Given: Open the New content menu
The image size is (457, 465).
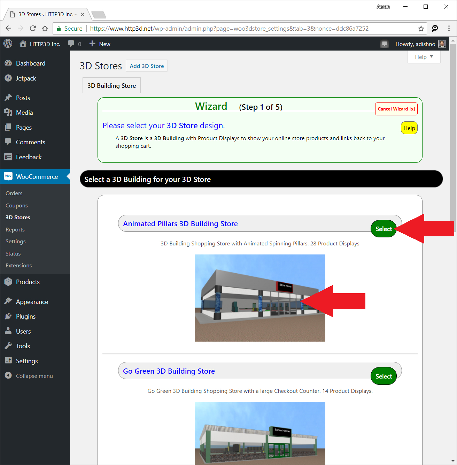Looking at the screenshot, I should point(100,44).
